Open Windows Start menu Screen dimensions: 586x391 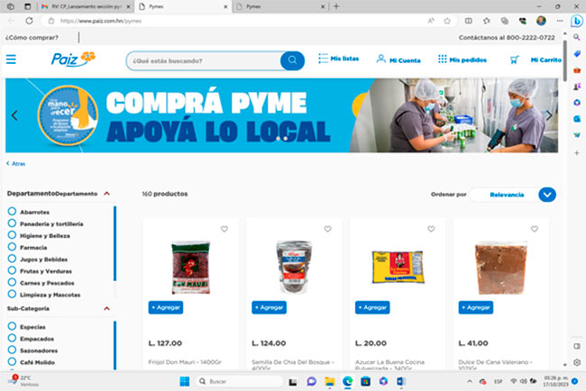click(183, 381)
